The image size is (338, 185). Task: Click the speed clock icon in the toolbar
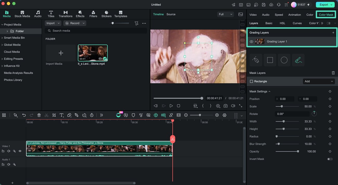tap(84, 115)
